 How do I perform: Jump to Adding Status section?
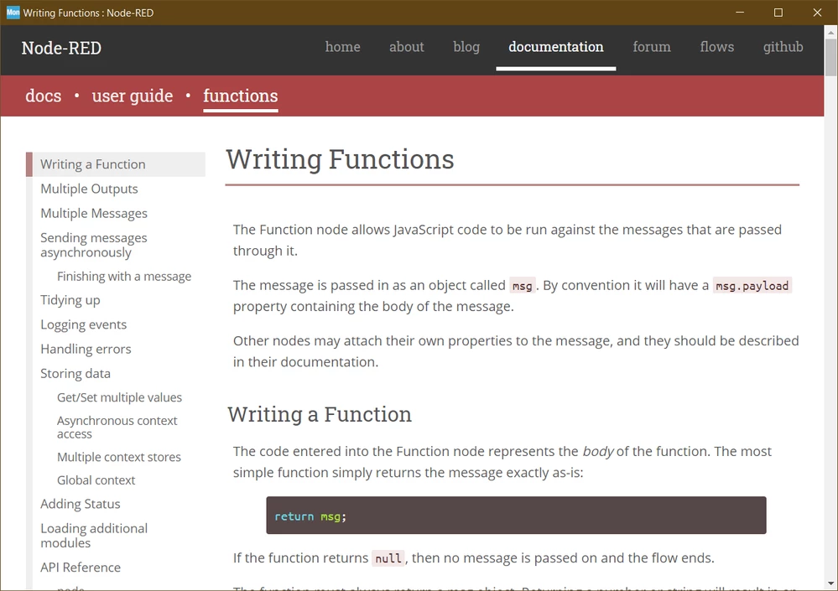[81, 504]
